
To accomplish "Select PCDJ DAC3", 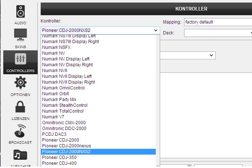I will (x=98, y=134).
